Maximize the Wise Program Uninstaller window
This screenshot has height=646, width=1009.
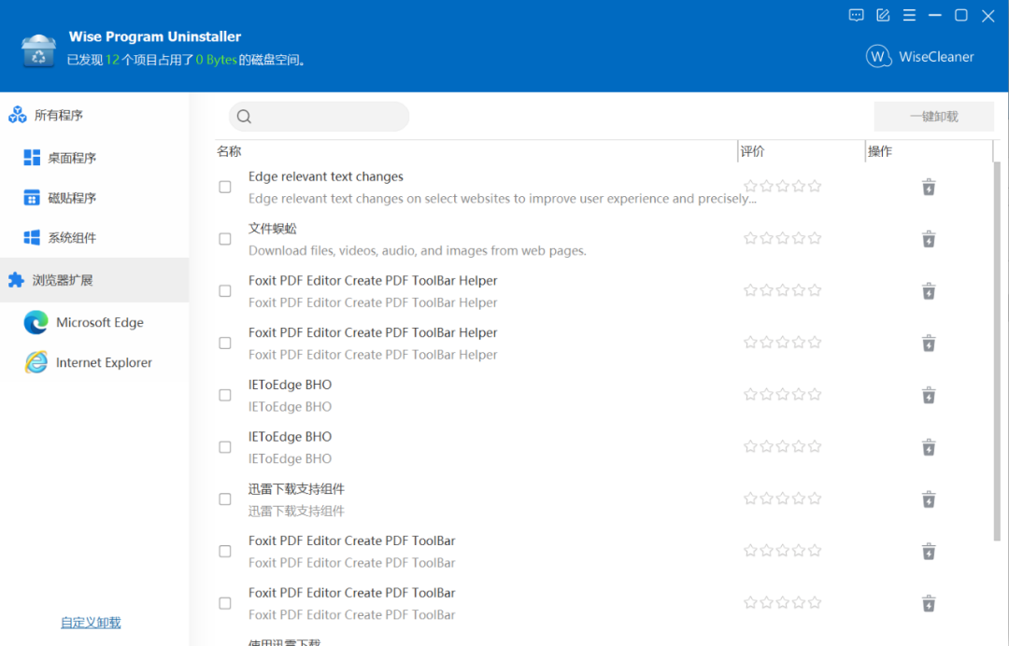click(960, 16)
